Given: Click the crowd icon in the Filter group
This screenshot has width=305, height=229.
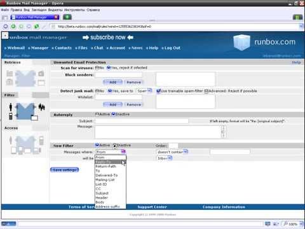Looking at the screenshot, I should [x=42, y=108].
